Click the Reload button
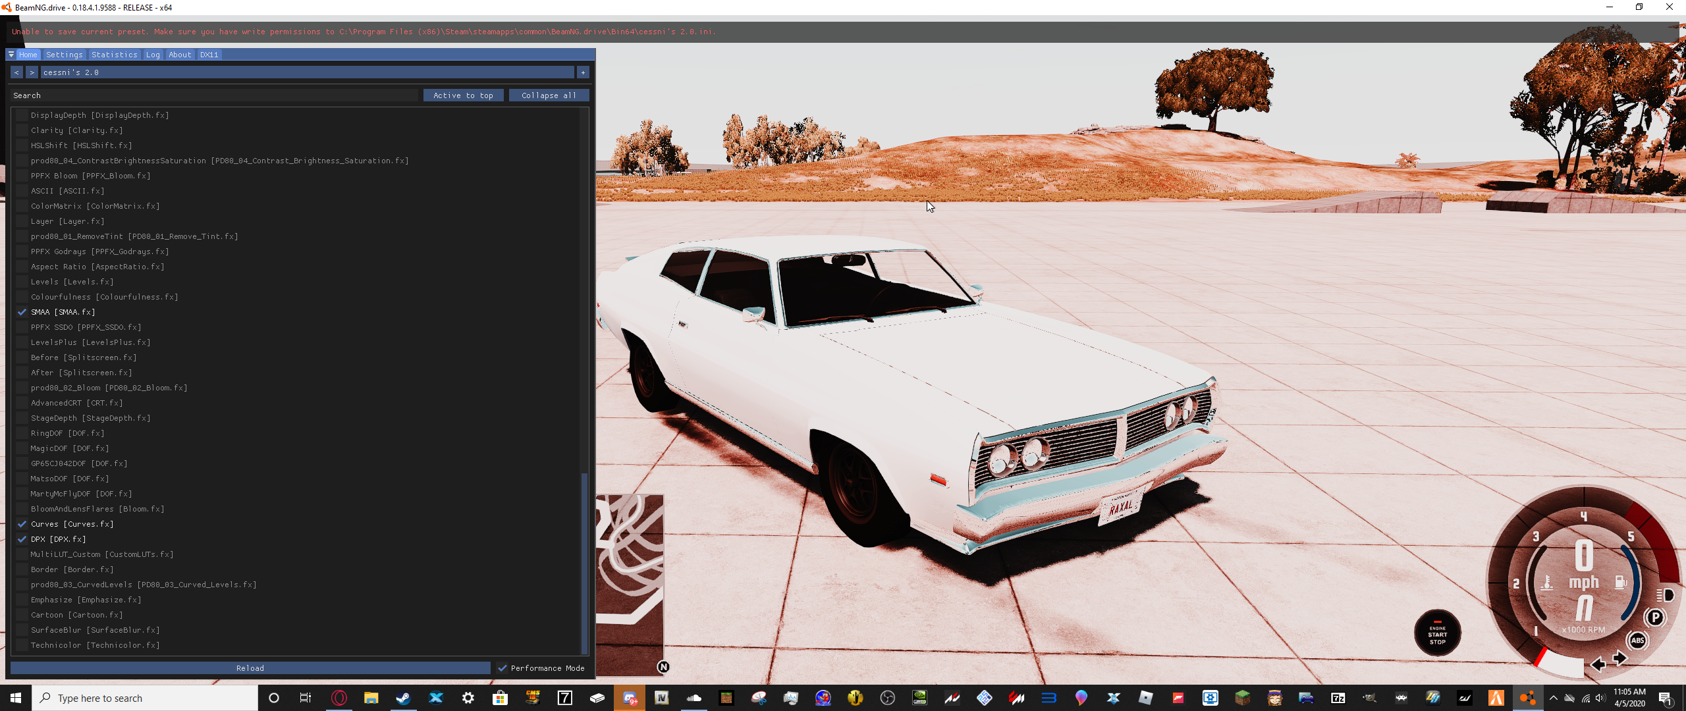Image resolution: width=1686 pixels, height=711 pixels. tap(250, 668)
